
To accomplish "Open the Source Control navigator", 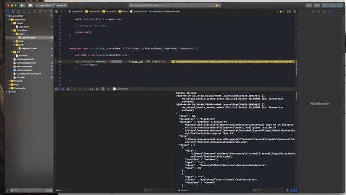I will point(13,11).
